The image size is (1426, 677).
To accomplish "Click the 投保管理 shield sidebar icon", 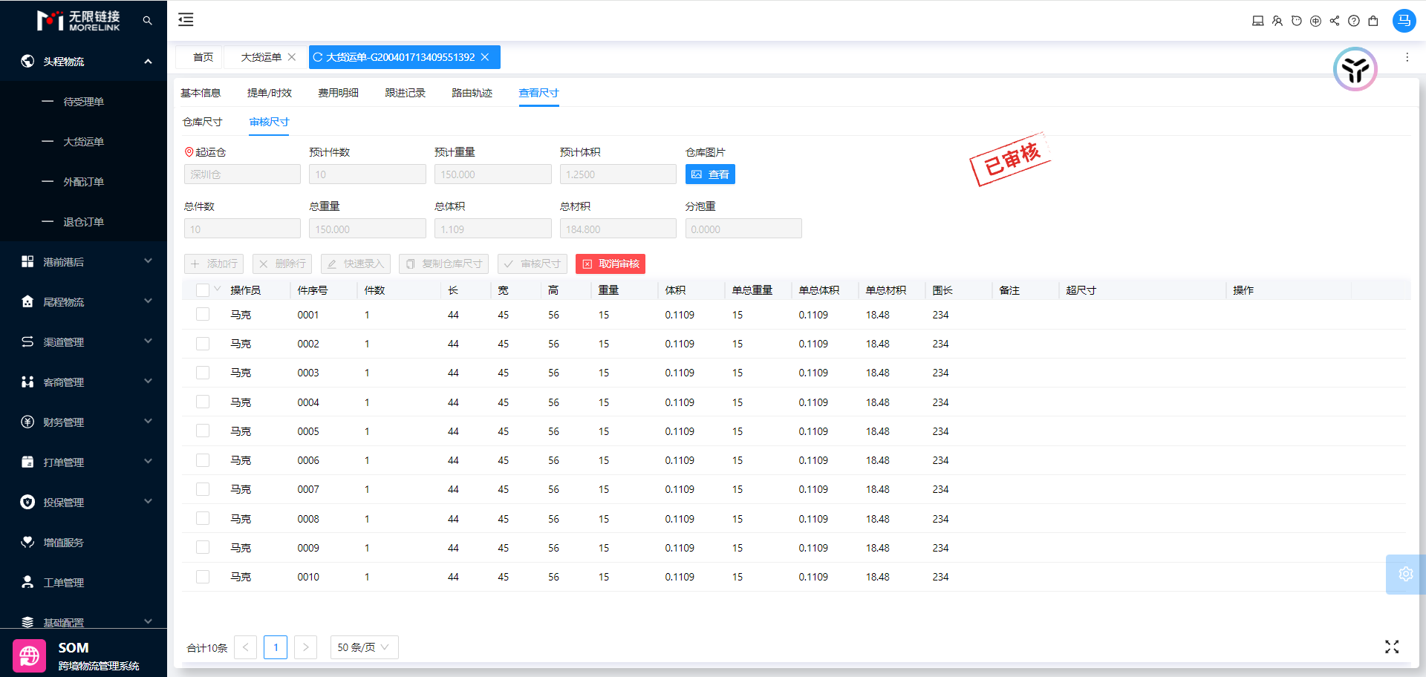I will tap(27, 502).
